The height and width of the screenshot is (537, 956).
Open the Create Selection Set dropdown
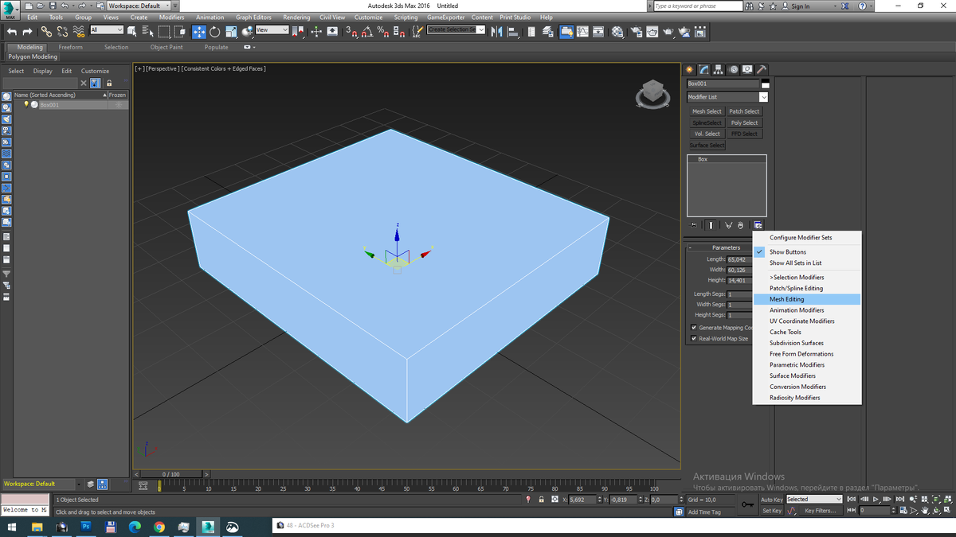click(456, 29)
